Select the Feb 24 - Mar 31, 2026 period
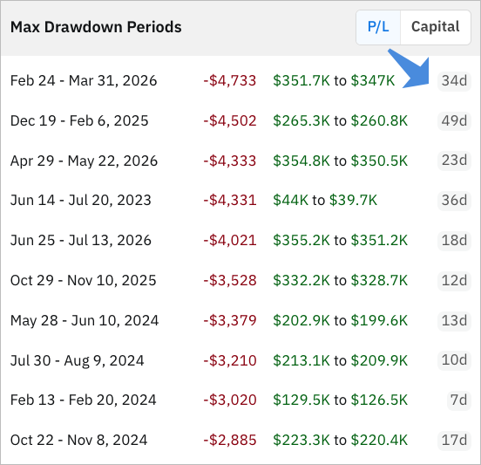481x465 pixels. pyautogui.click(x=240, y=81)
